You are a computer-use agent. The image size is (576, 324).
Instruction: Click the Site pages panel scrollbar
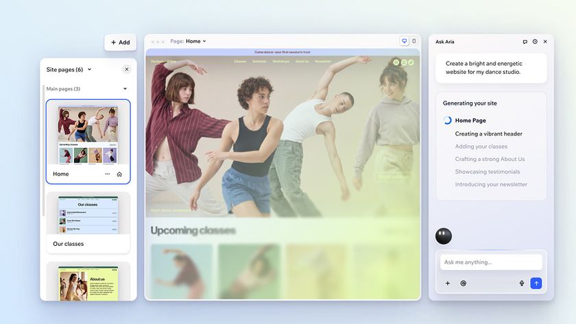coord(43,151)
